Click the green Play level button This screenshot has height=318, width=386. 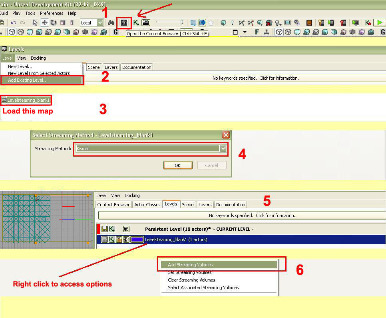point(380,23)
